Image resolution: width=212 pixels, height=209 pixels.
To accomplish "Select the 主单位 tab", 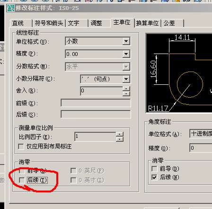I will tap(122, 23).
